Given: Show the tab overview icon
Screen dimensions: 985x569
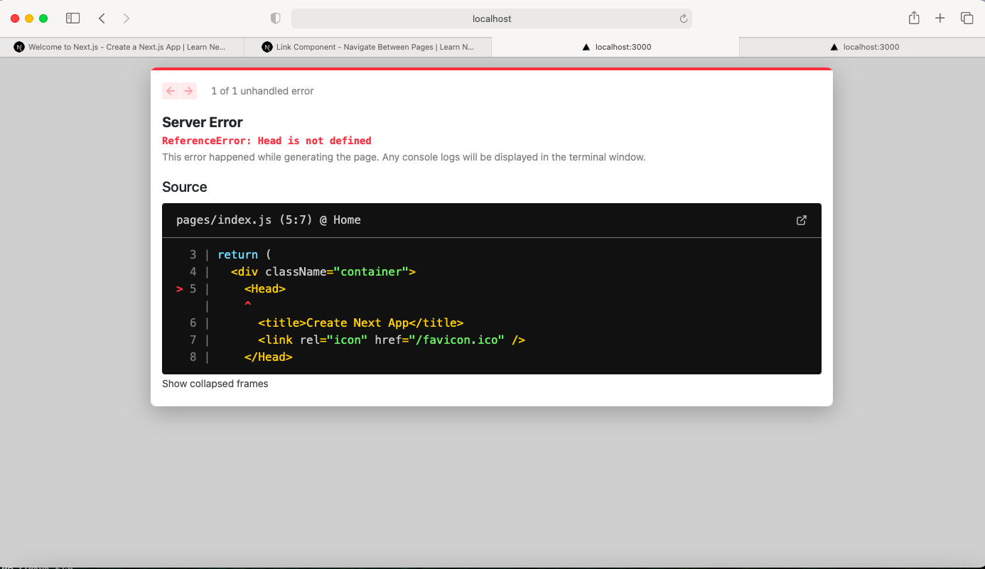Looking at the screenshot, I should [967, 18].
